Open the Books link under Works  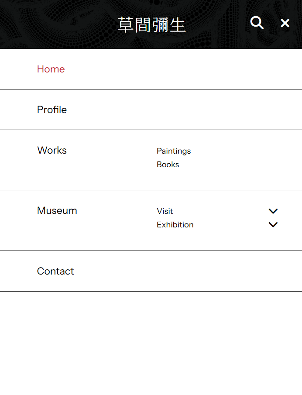click(168, 165)
